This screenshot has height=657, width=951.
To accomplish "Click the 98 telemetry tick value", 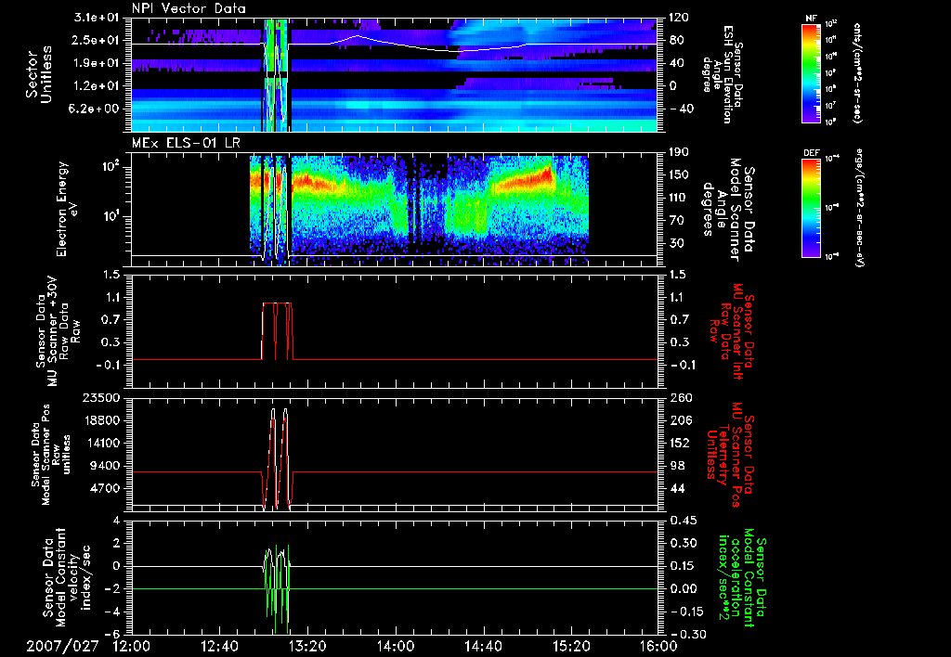I will click(x=676, y=466).
